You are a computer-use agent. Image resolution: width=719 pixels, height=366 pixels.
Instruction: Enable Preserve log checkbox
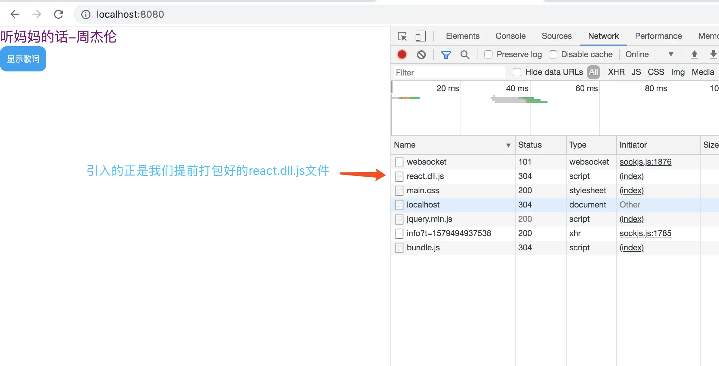(x=488, y=54)
